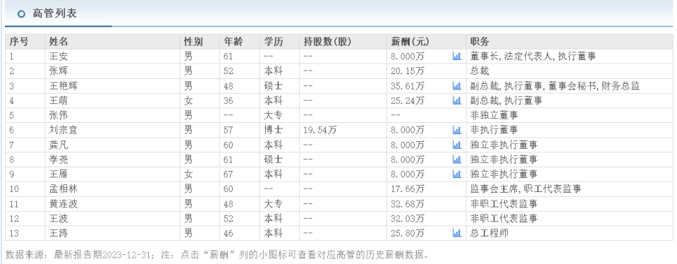Open salary history chart icon for 刘宗宜
This screenshot has width=677, height=264.
(x=456, y=130)
